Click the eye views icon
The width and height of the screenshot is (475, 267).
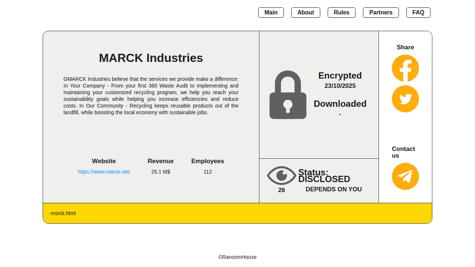pos(282,175)
